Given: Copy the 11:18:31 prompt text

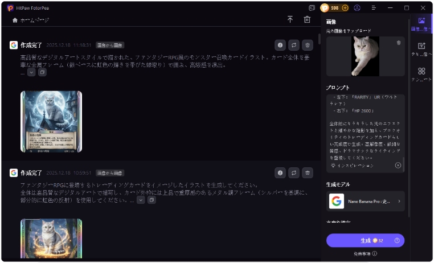Looking at the screenshot, I should 42,72.
